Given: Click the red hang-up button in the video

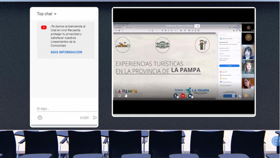Looking at the screenshot, I should [183, 96].
